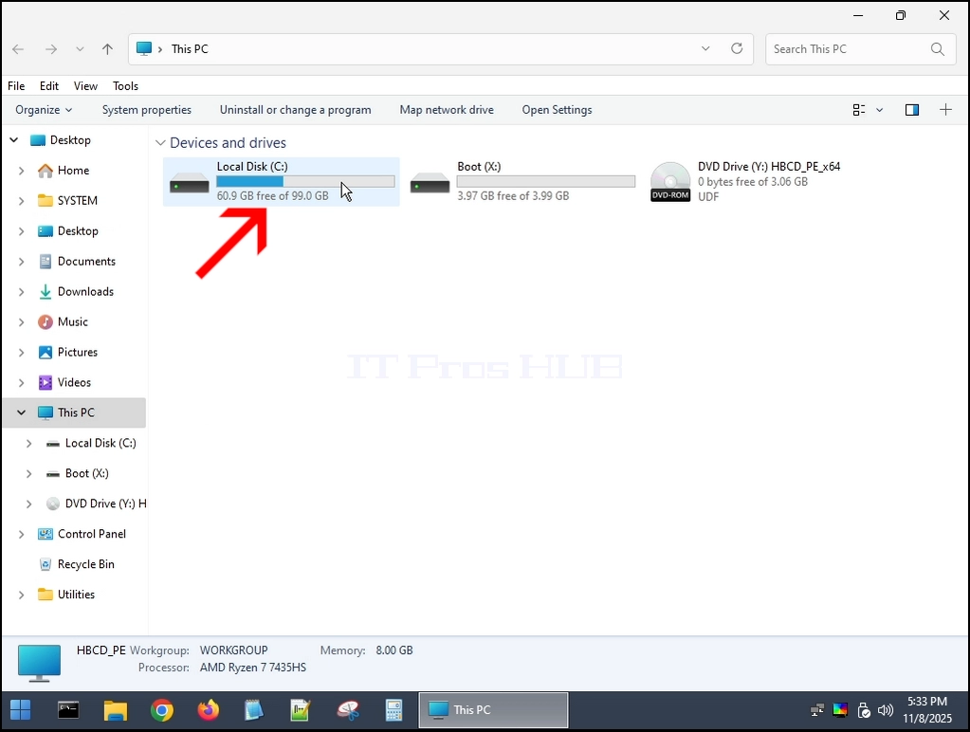
Task: Open view options dropdown arrow
Action: [880, 110]
